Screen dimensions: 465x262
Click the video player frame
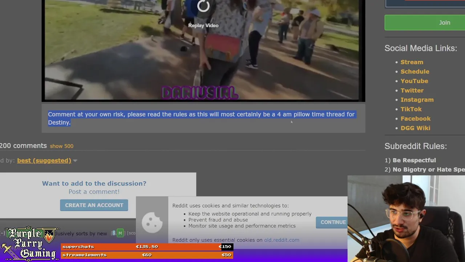[x=203, y=50]
